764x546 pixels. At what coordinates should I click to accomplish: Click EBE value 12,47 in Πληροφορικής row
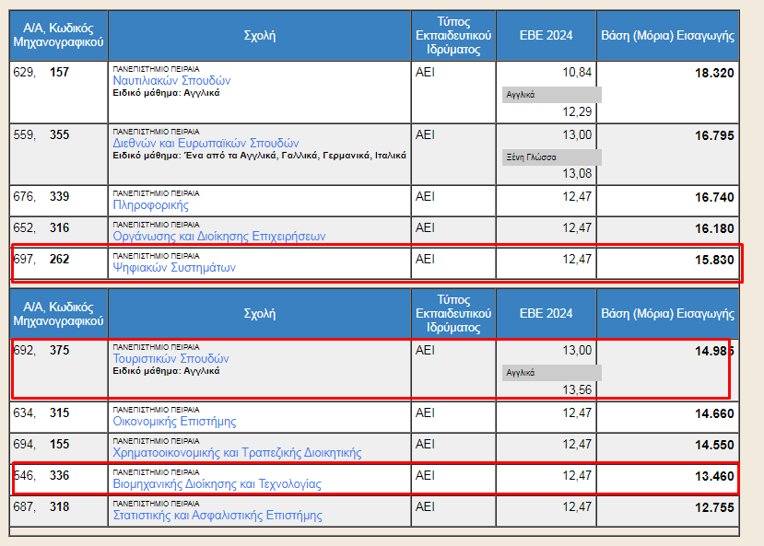pos(577,197)
